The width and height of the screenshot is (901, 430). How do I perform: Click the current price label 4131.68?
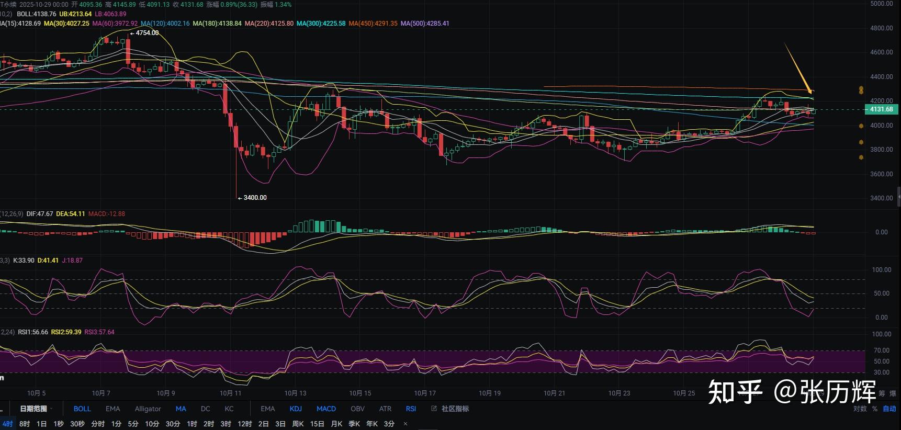tap(881, 109)
